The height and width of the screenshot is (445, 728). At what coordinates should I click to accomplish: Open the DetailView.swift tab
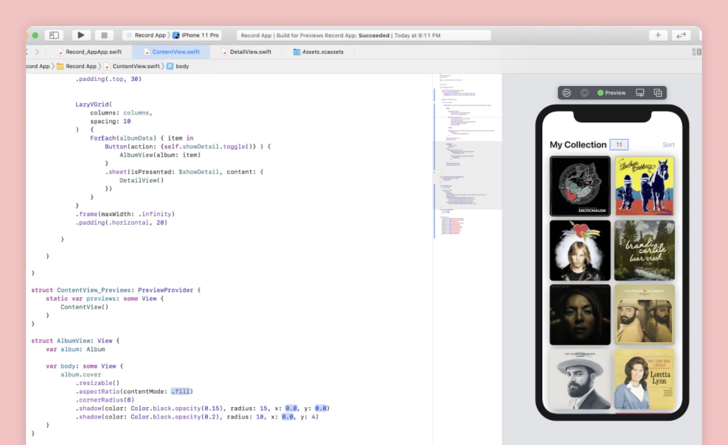point(246,52)
